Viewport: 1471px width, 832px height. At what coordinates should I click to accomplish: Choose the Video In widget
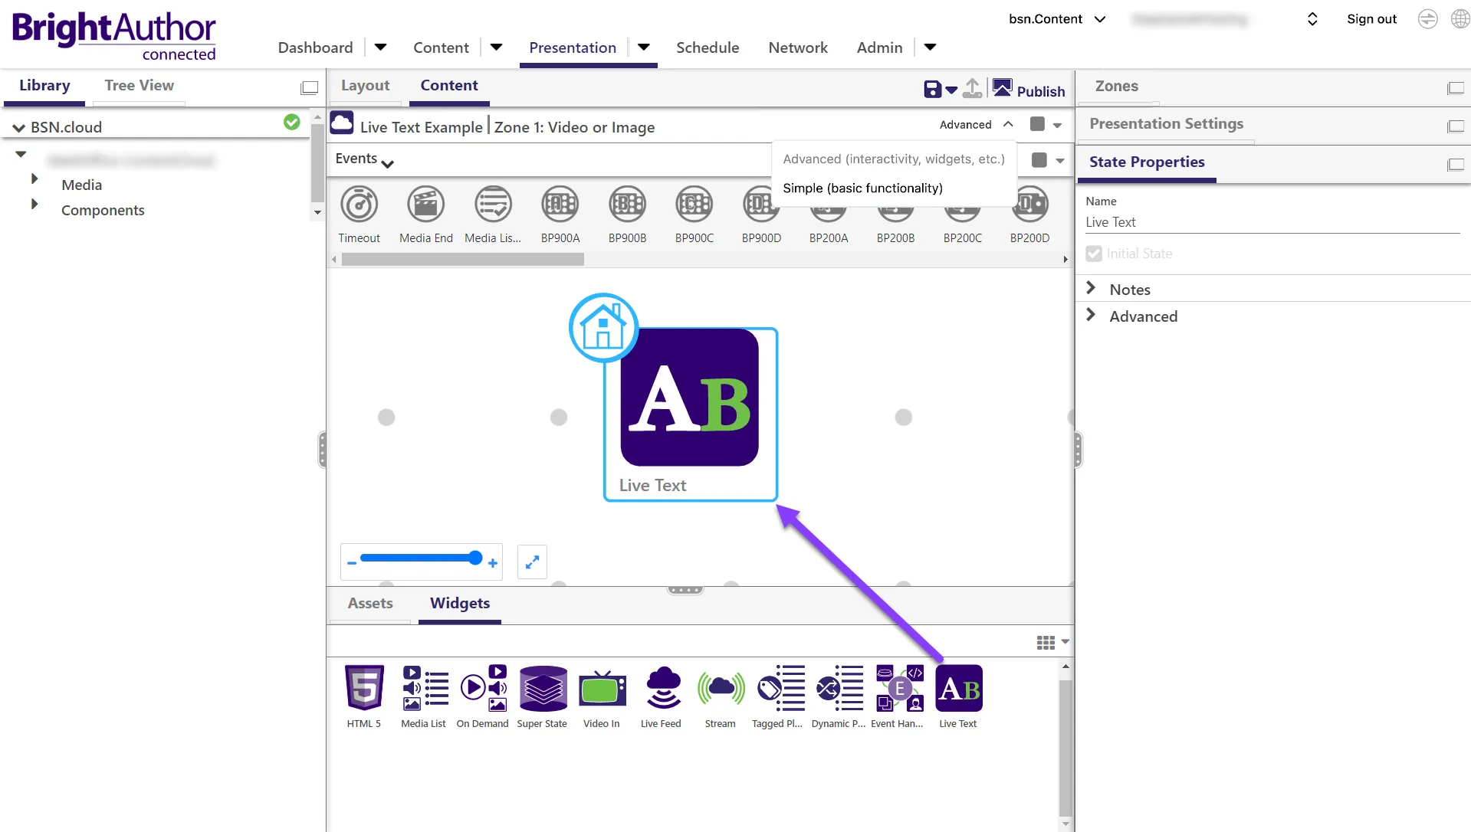point(603,688)
